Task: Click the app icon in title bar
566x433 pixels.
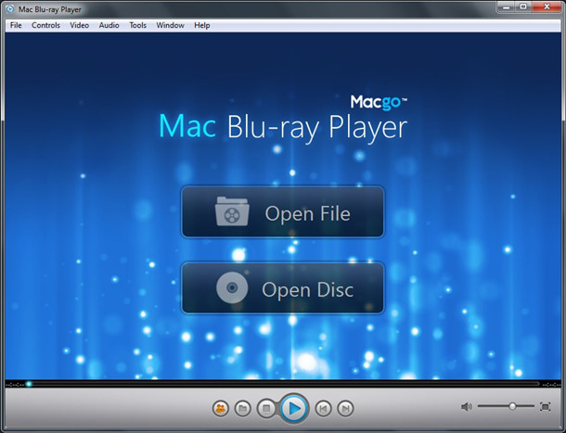Action: coord(11,8)
